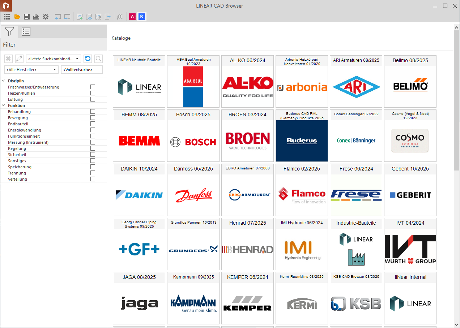The image size is (460, 328).
Task: Open the Geberit 10/2025 catalog
Action: point(410,190)
